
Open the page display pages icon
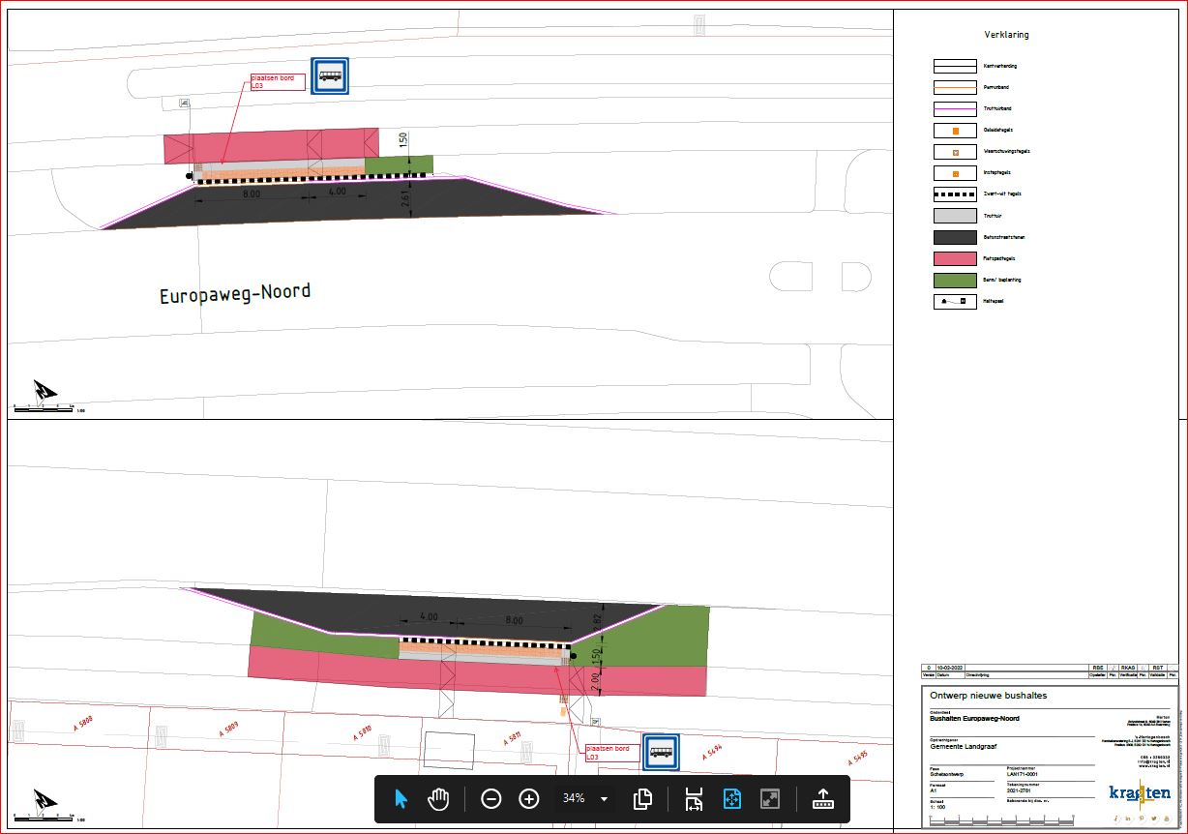[x=642, y=799]
